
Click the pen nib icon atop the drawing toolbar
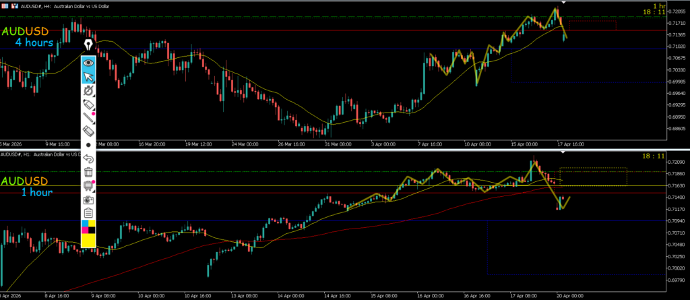(x=88, y=45)
